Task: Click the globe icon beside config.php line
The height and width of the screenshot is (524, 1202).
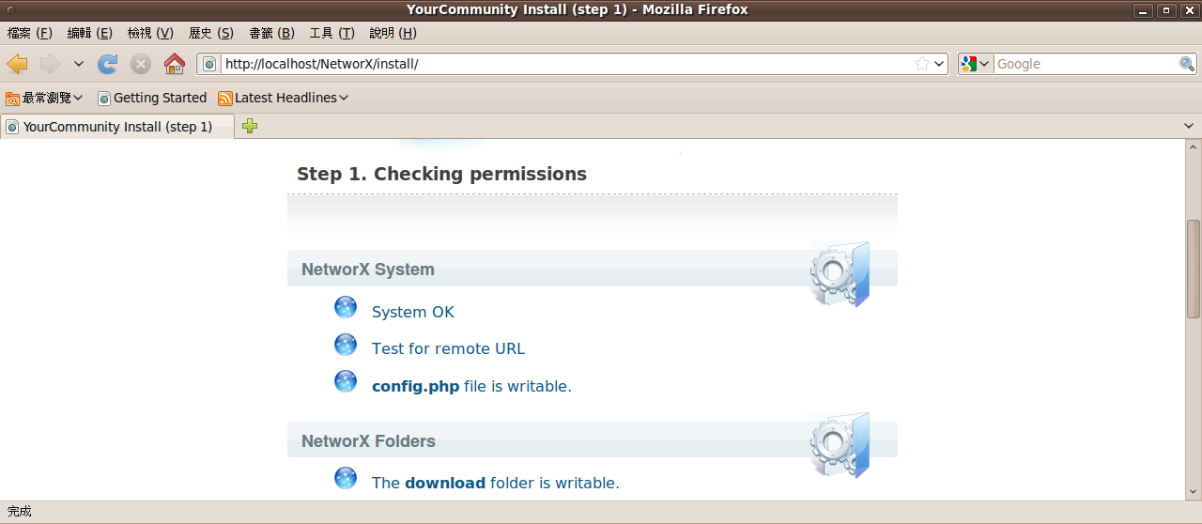Action: (x=346, y=381)
